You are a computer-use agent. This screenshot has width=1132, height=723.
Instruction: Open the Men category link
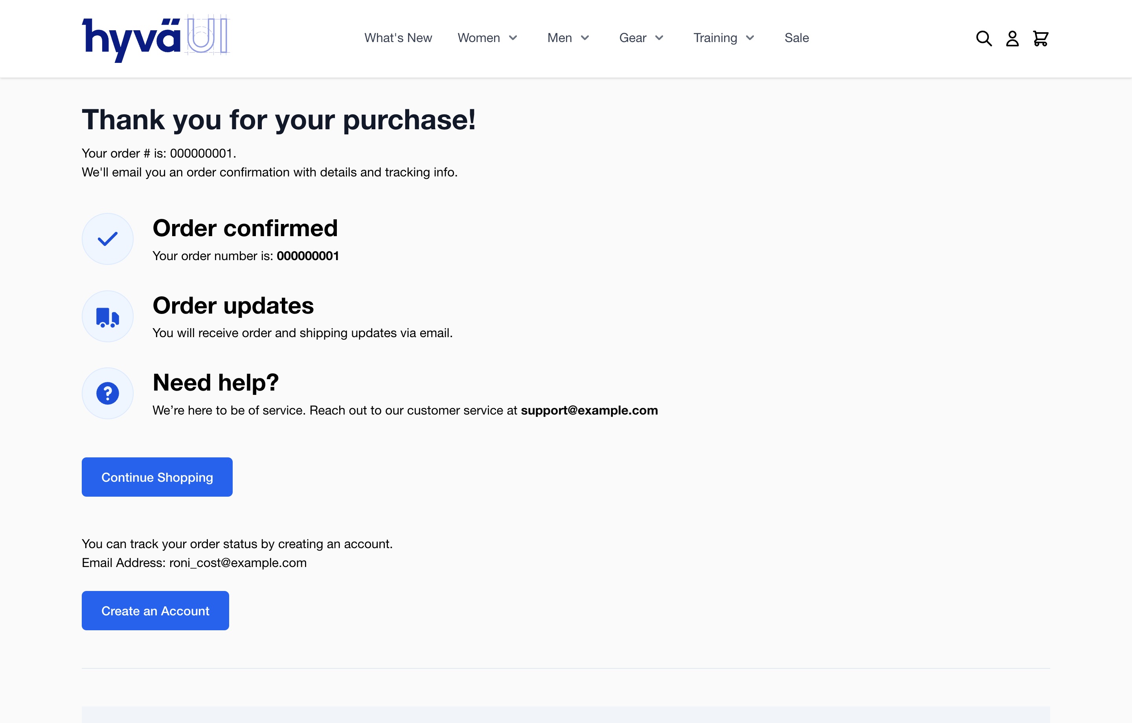(559, 38)
